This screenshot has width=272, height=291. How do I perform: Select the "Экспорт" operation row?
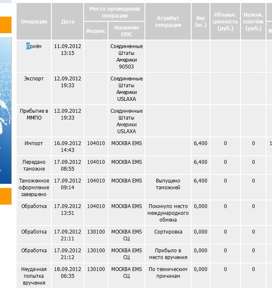[34, 79]
